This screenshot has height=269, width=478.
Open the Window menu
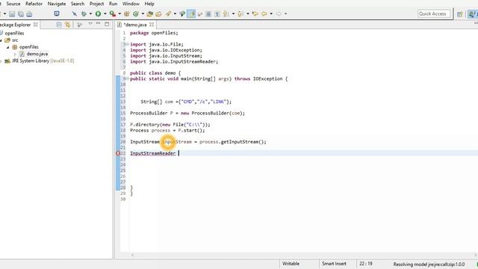click(131, 4)
